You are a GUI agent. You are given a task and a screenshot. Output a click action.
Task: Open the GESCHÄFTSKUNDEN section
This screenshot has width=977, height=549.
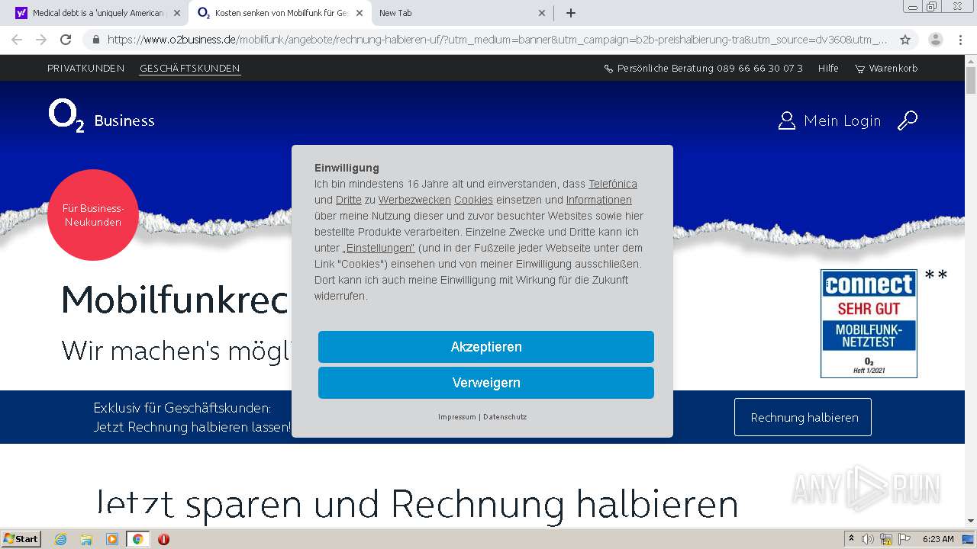pyautogui.click(x=190, y=68)
